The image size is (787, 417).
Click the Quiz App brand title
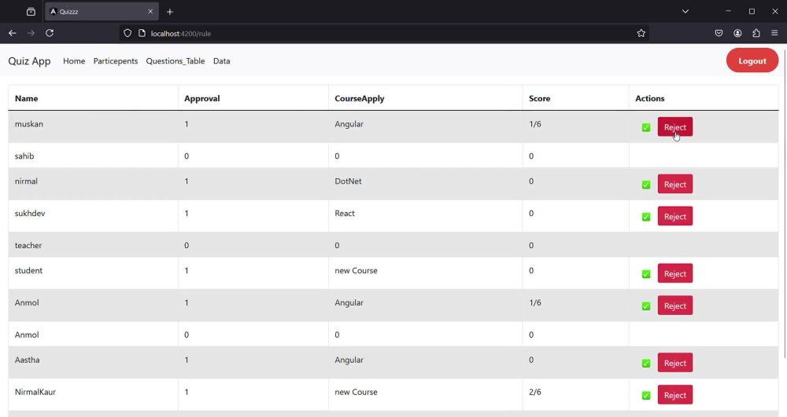[29, 61]
